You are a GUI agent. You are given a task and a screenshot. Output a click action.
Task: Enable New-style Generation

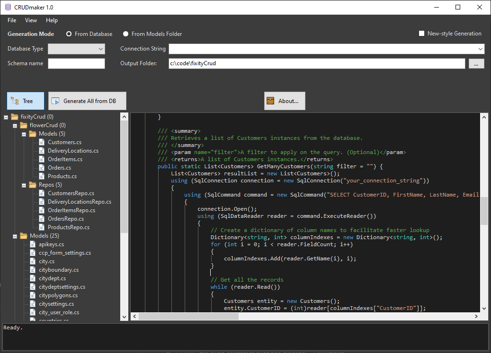pyautogui.click(x=421, y=33)
